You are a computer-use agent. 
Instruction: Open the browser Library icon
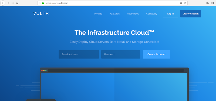point(208,3)
